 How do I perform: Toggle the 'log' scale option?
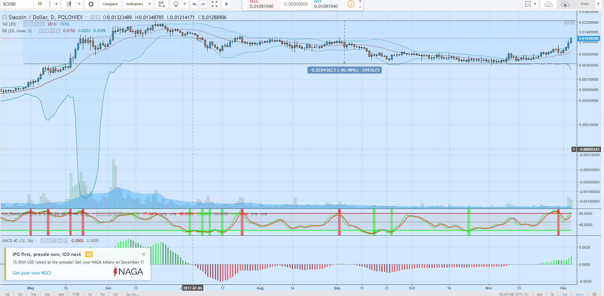click(565, 294)
